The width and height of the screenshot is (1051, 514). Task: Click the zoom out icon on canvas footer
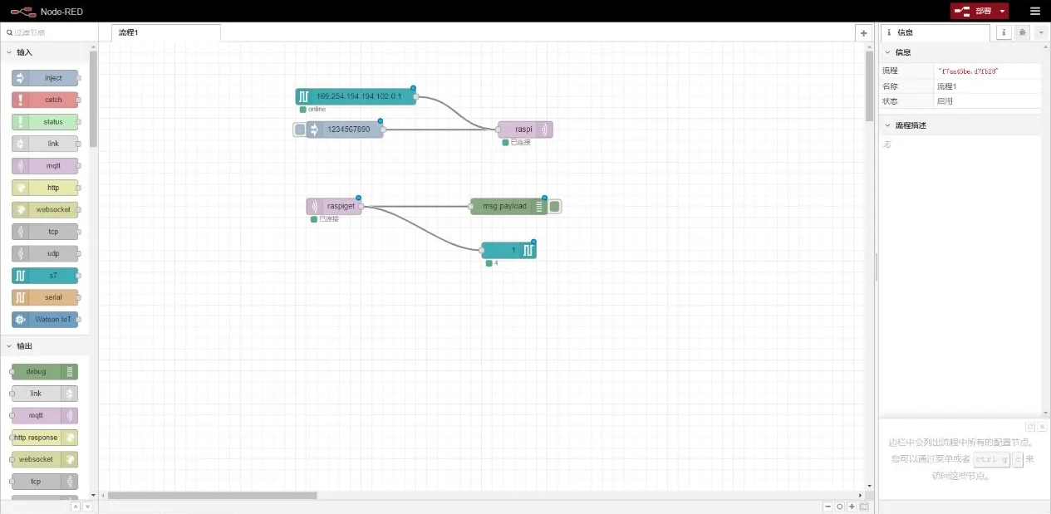point(828,507)
